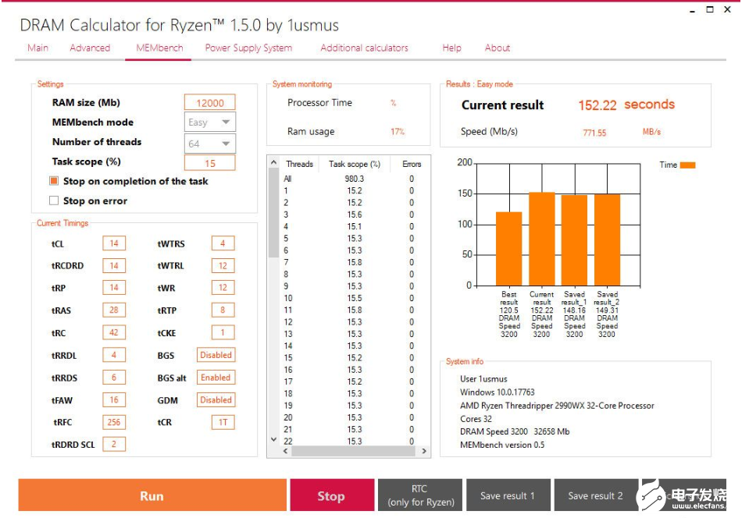The width and height of the screenshot is (749, 518).
Task: Click the tFAW value box
Action: click(114, 399)
